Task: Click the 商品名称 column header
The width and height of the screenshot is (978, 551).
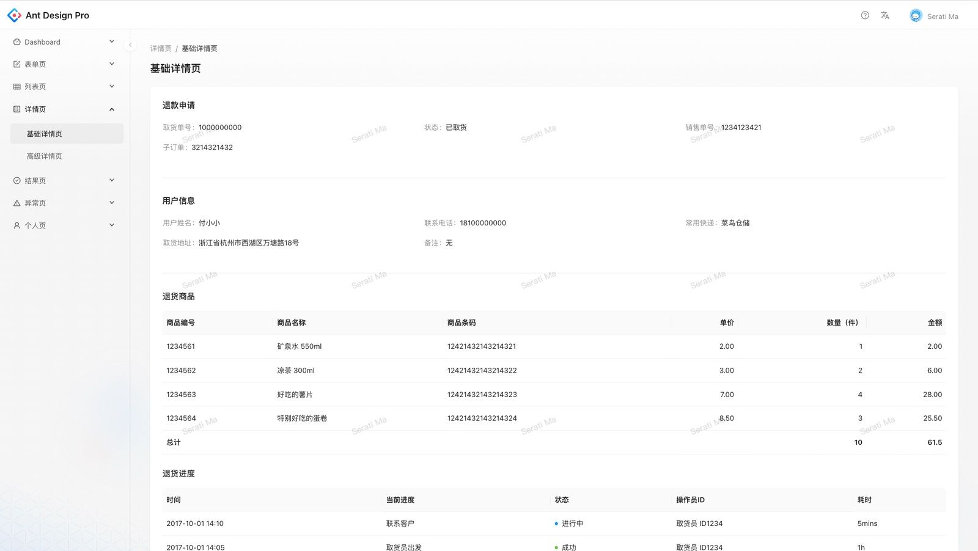Action: click(291, 323)
